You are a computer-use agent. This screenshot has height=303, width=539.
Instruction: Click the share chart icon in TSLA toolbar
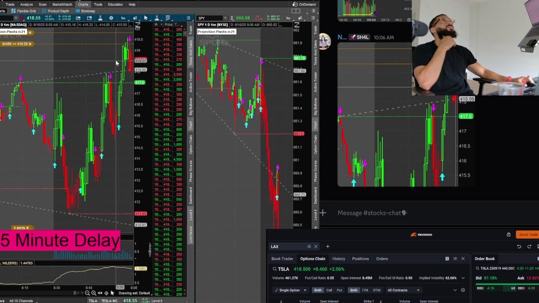tap(78, 18)
